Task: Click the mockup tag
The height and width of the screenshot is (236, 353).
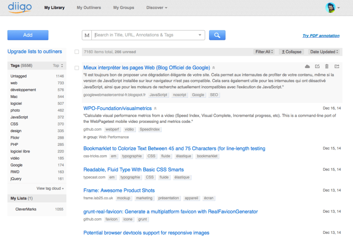Action: pyautogui.click(x=124, y=198)
